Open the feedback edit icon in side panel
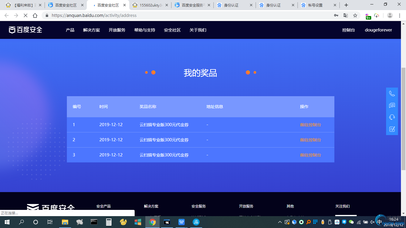This screenshot has height=228, width=406. pos(392,129)
